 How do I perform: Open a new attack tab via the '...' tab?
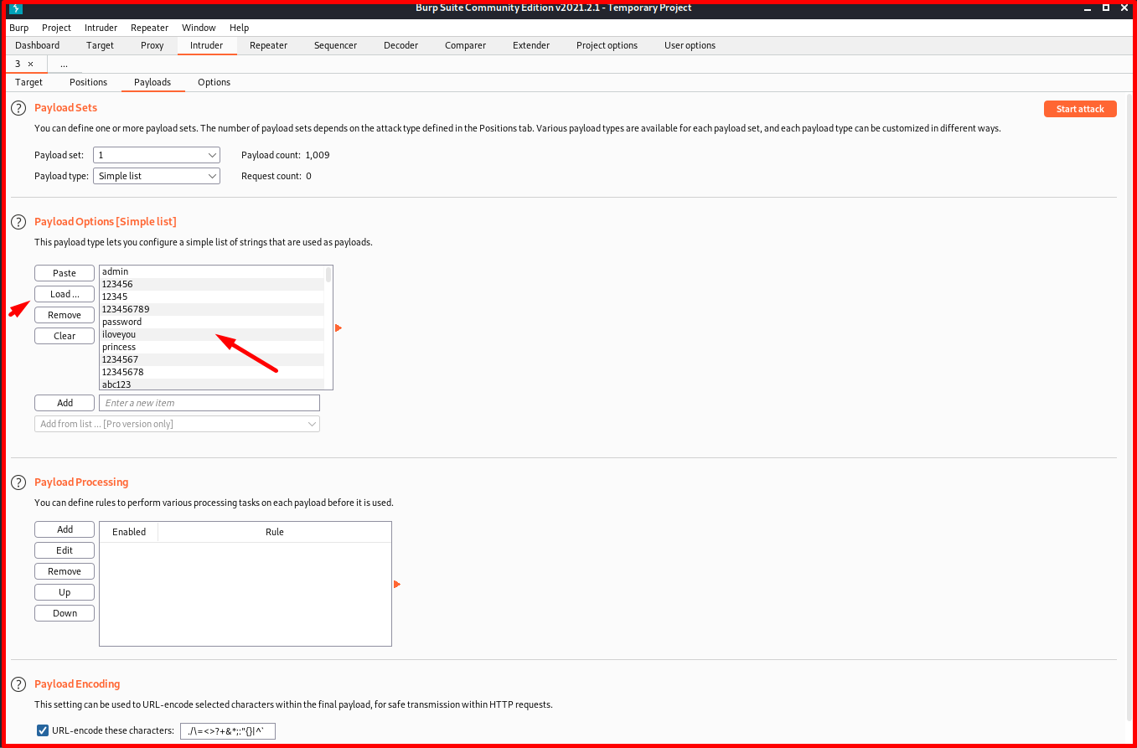[64, 64]
